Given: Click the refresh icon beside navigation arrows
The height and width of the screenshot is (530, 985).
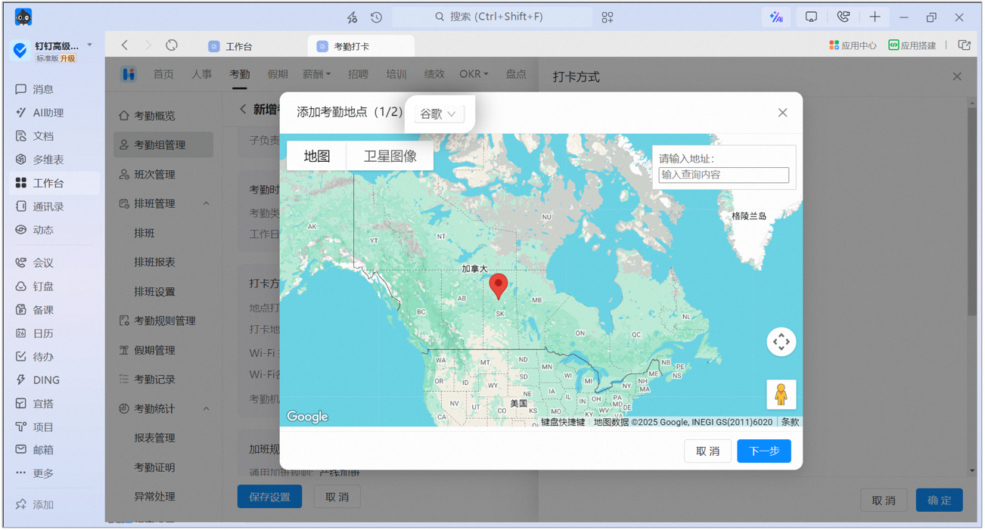Looking at the screenshot, I should pyautogui.click(x=172, y=45).
